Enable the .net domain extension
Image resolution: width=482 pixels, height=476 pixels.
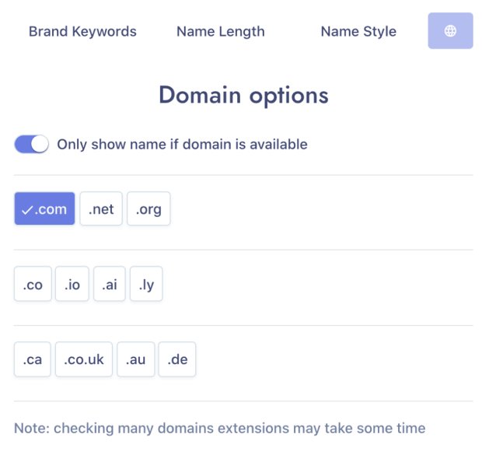[x=101, y=209]
